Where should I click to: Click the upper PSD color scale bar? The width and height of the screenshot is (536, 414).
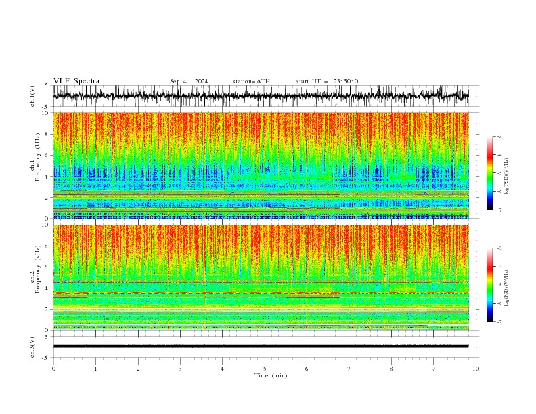click(x=489, y=173)
